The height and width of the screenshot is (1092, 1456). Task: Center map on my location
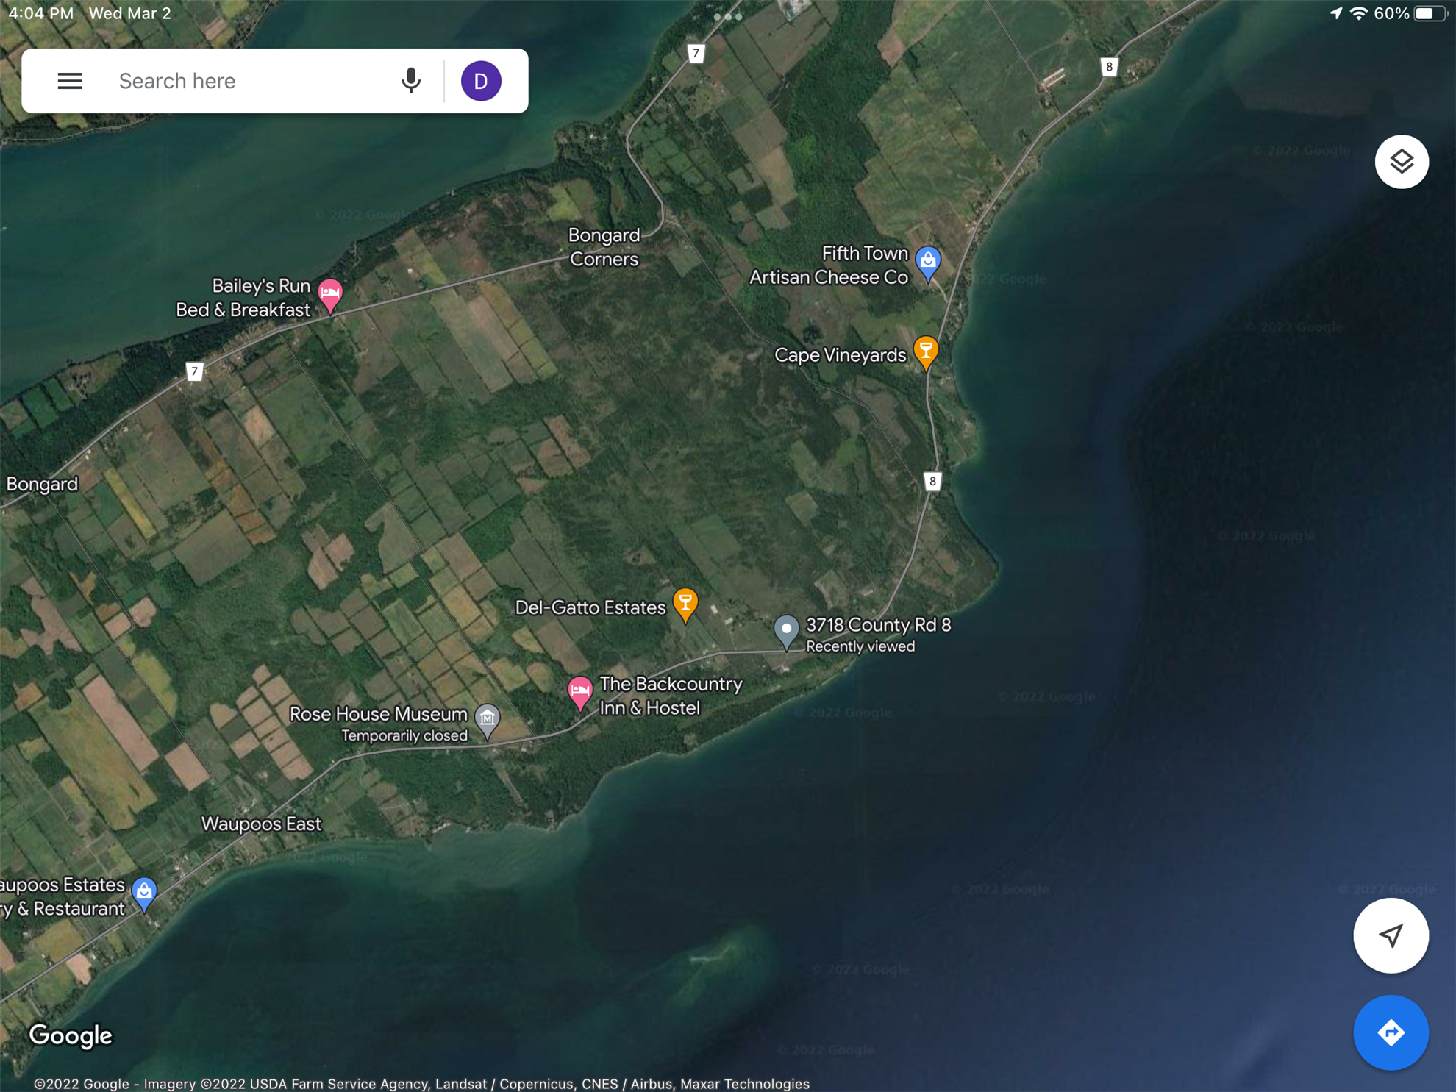1390,935
